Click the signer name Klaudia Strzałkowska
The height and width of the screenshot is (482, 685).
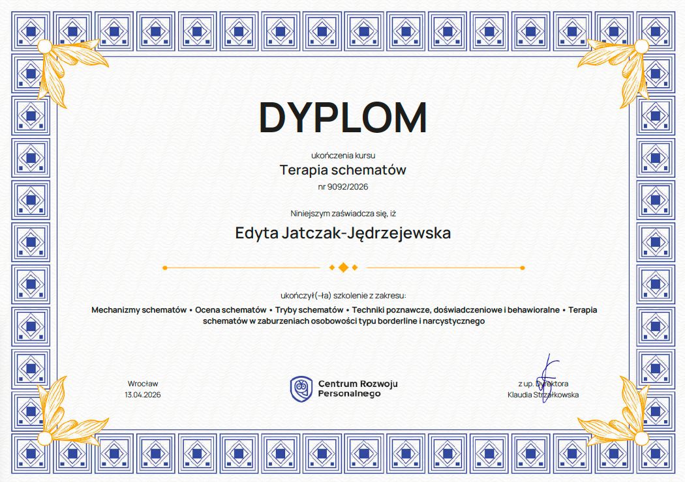click(543, 395)
